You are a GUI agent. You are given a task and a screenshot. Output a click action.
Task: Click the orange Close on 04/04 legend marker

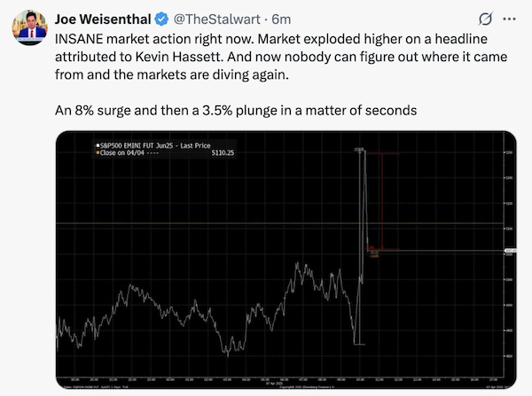98,153
